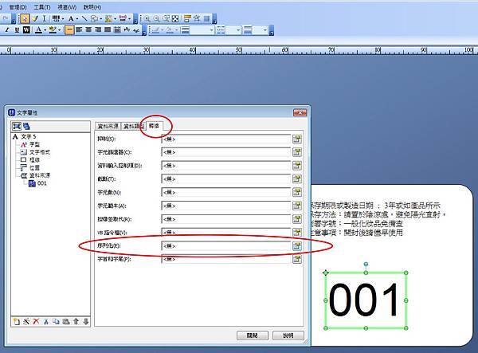Open the 資料輸入控制項(D) settings button
The image size is (478, 353).
(297, 166)
